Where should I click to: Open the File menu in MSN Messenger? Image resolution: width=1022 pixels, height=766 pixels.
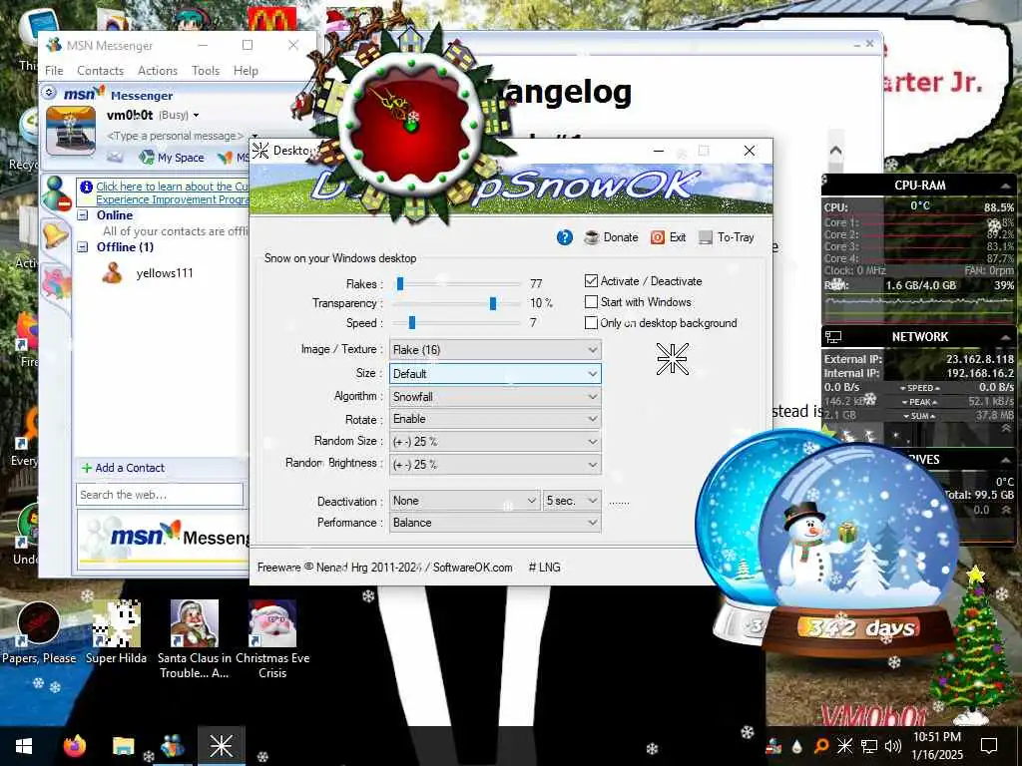click(54, 71)
